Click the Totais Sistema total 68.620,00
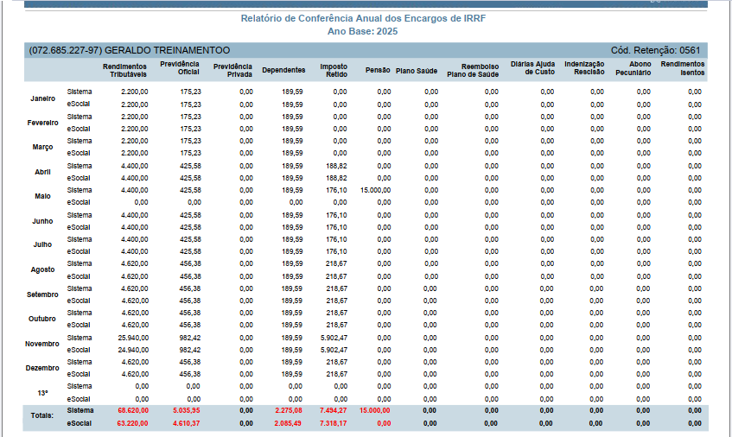This screenshot has height=437, width=732. [x=133, y=410]
